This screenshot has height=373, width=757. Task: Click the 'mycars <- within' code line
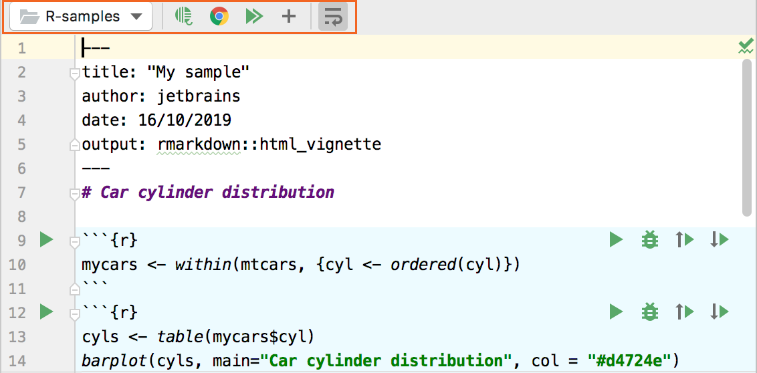[x=300, y=265]
